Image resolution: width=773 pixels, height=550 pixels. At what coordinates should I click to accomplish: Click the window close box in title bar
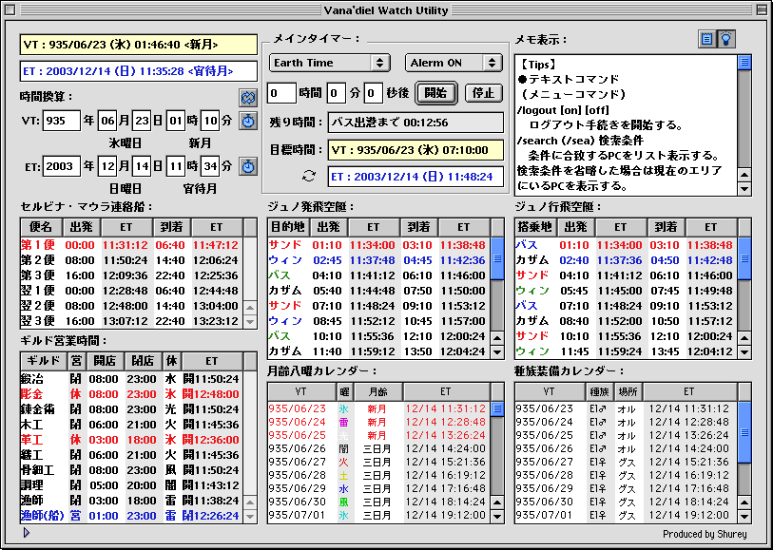(10, 9)
